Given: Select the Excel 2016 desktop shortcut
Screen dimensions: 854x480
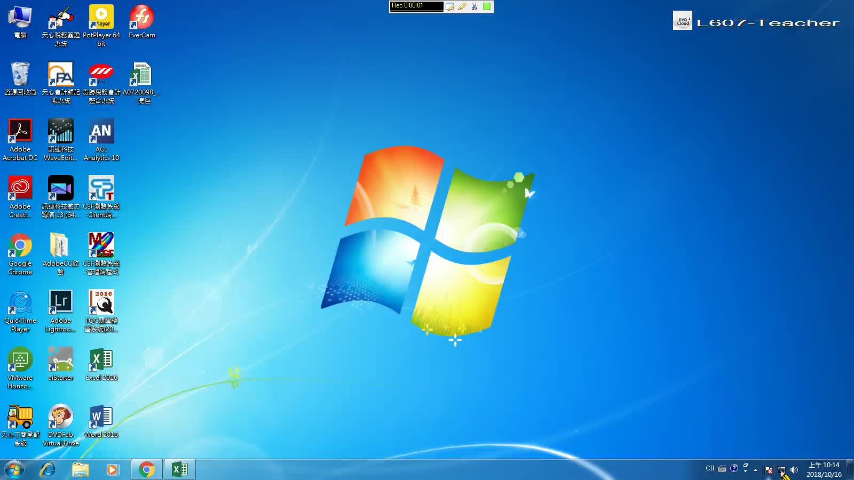Looking at the screenshot, I should (101, 365).
